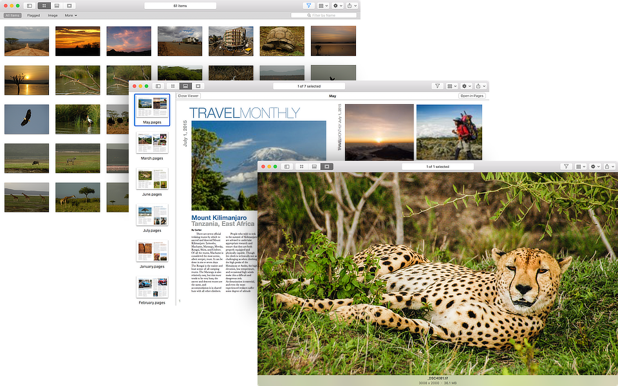The height and width of the screenshot is (386, 618).
Task: Toggle the Flagged filter
Action: [33, 15]
